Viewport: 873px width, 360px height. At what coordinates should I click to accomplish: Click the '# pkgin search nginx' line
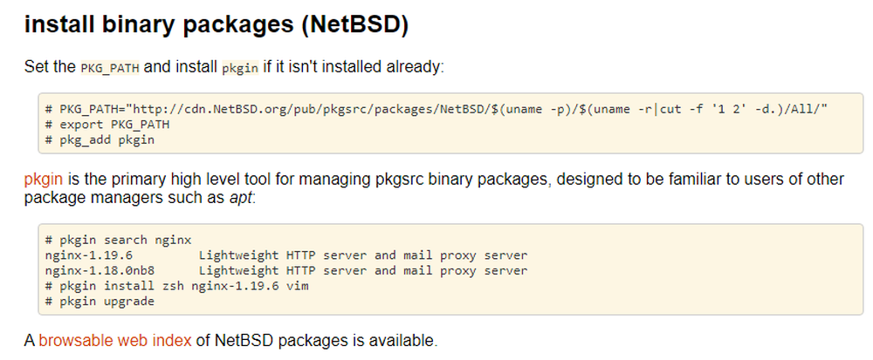point(118,240)
